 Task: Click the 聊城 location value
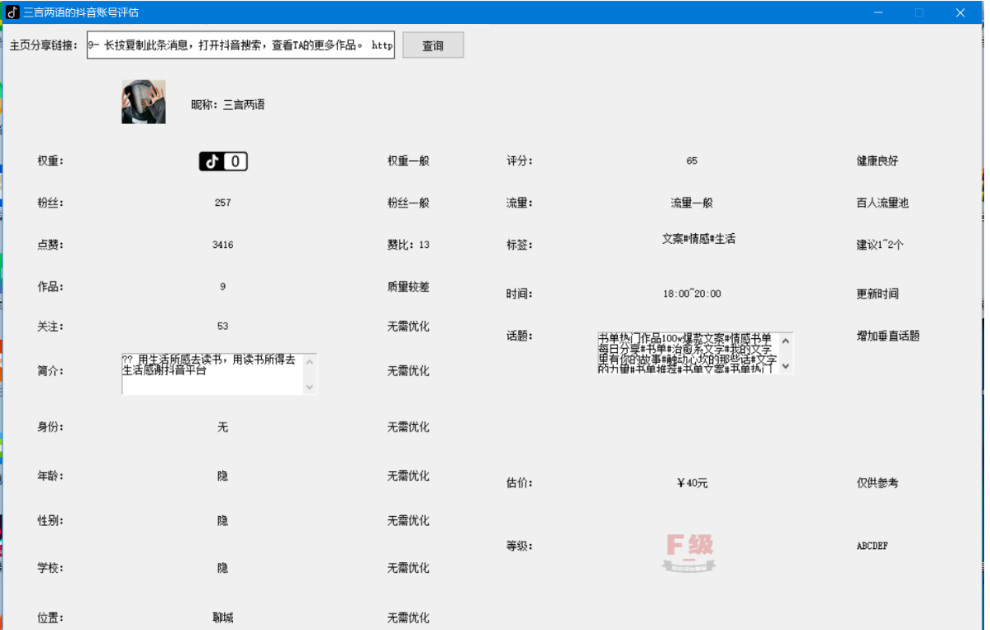222,618
